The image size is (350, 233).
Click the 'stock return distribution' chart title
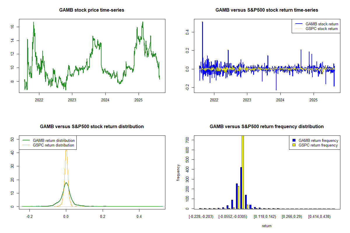click(92, 126)
